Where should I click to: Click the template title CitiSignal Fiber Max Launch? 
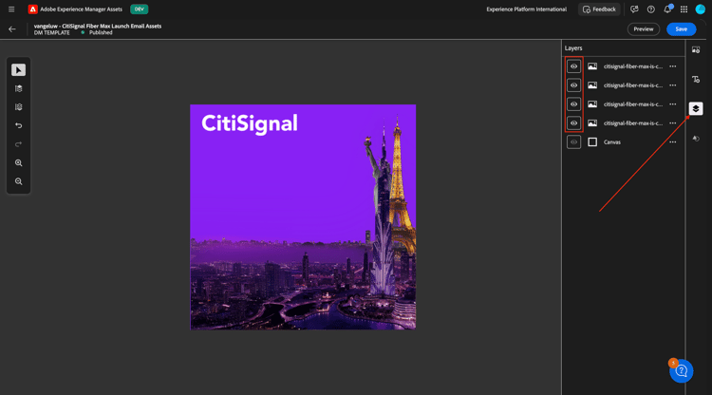(98, 26)
